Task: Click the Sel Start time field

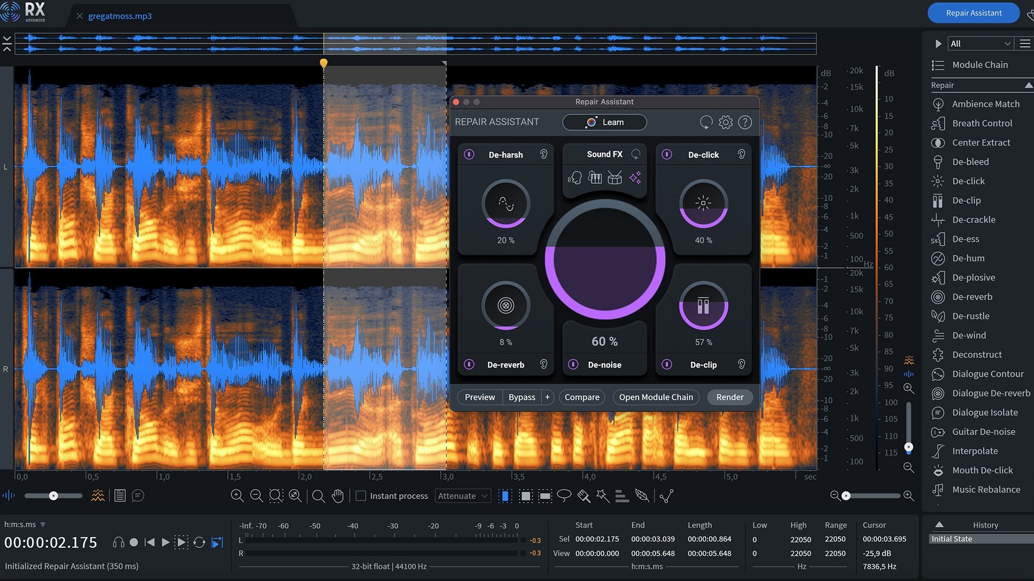Action: pos(597,539)
